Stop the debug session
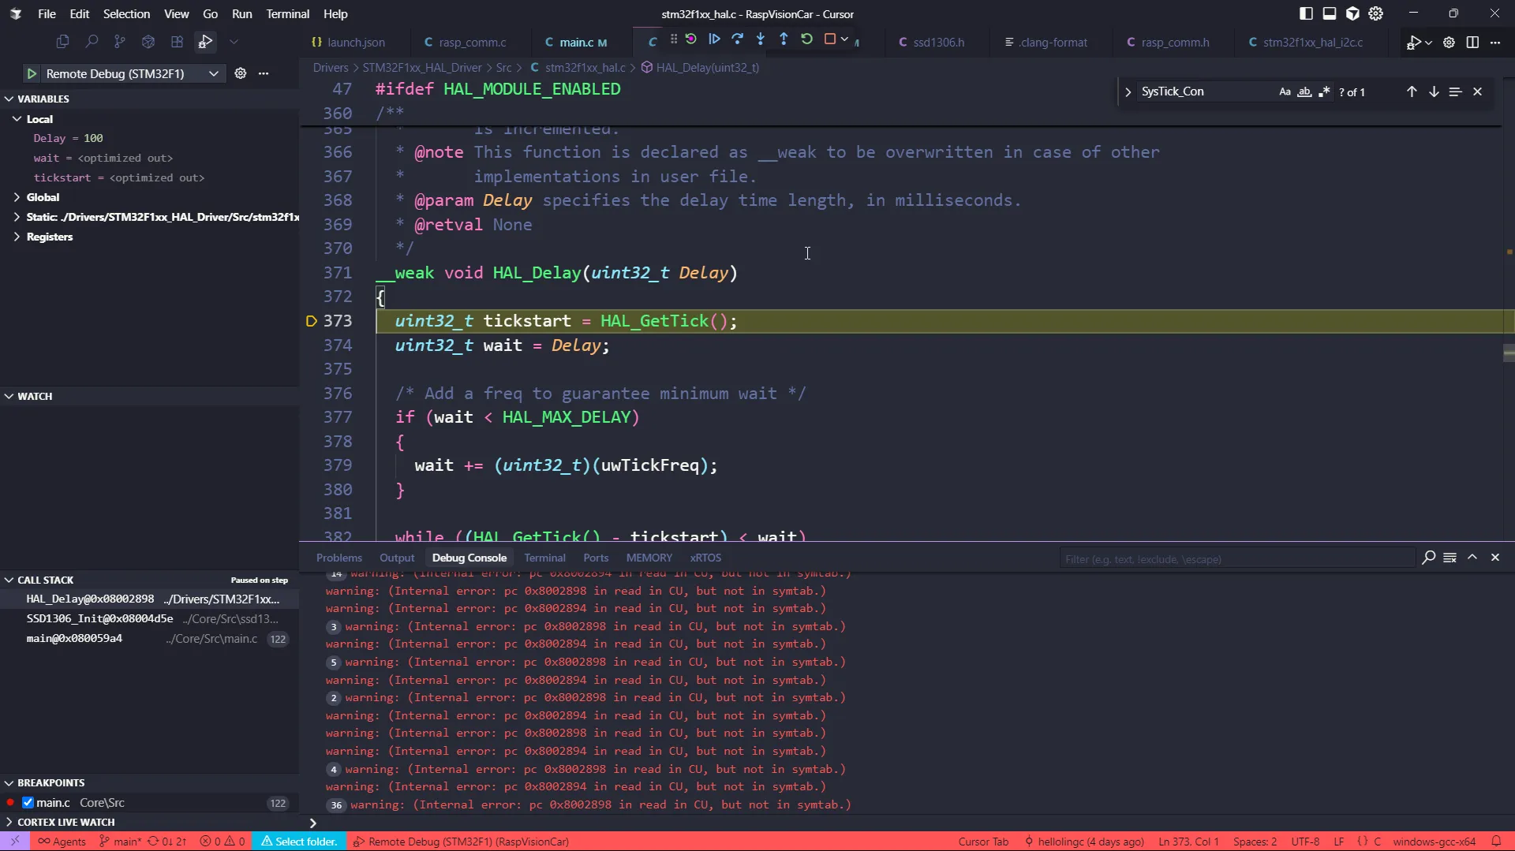 tap(829, 39)
